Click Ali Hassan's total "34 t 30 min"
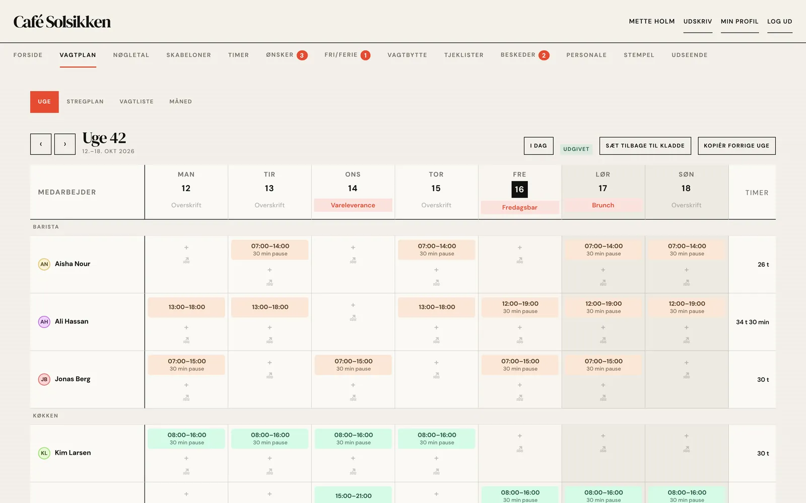The height and width of the screenshot is (503, 806). point(753,322)
